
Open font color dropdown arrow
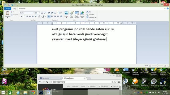click(45, 16)
